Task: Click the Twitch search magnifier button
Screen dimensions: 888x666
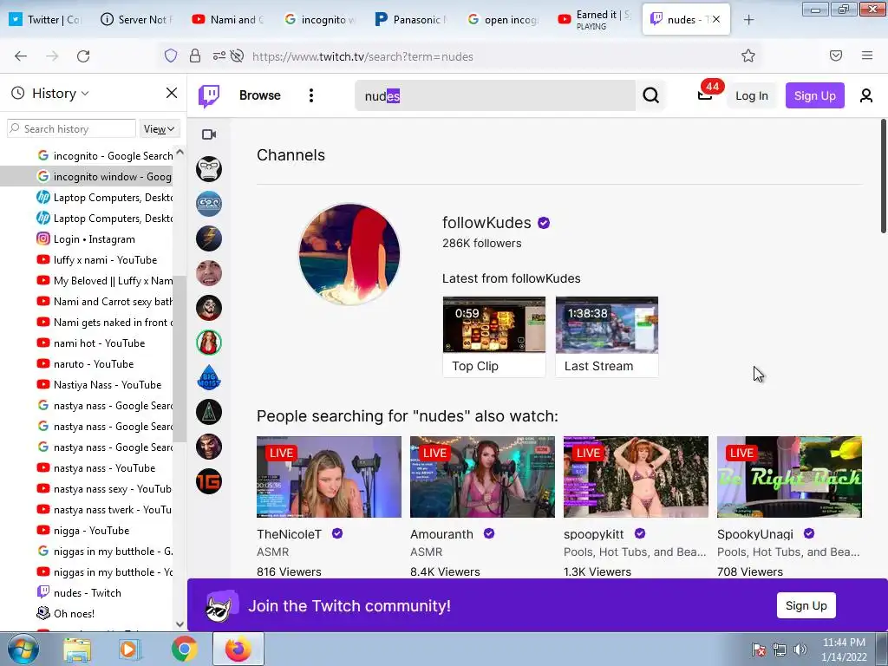Action: pyautogui.click(x=650, y=95)
